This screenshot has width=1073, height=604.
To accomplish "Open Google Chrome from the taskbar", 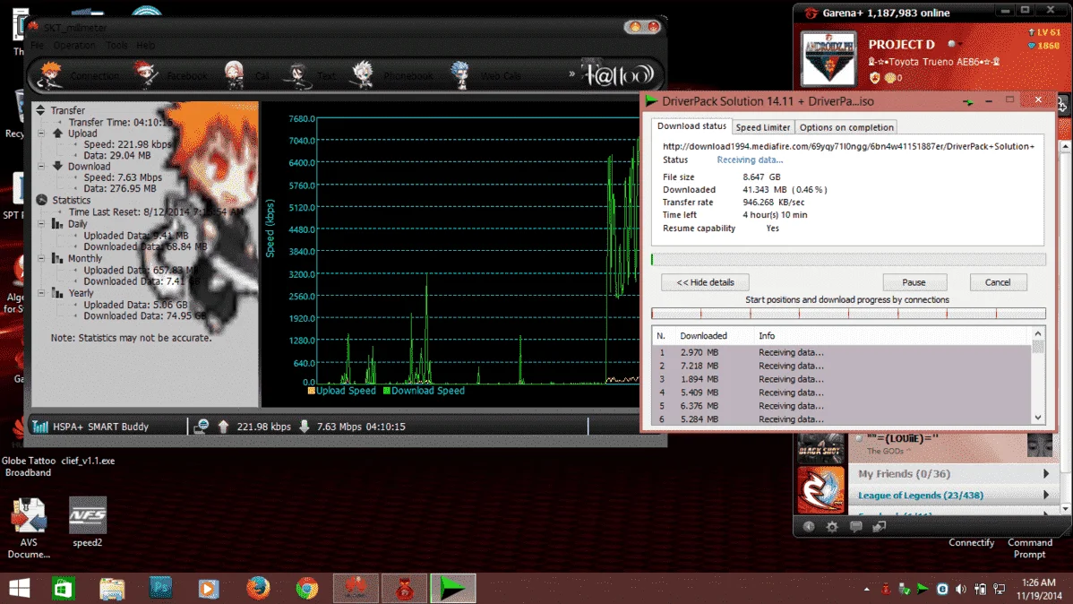I will [306, 588].
